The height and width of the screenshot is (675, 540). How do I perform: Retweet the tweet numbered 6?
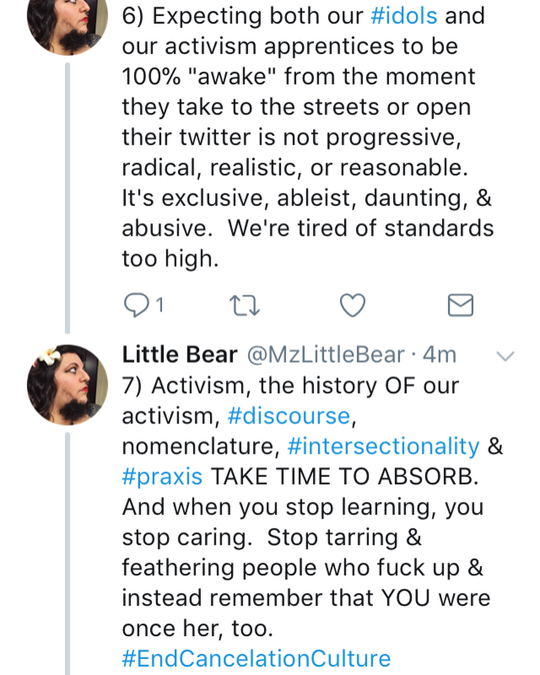244,305
